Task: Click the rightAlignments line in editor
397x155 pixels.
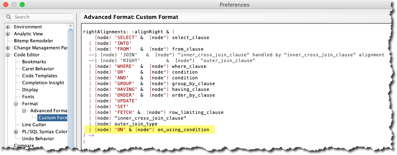Action: tap(129, 32)
